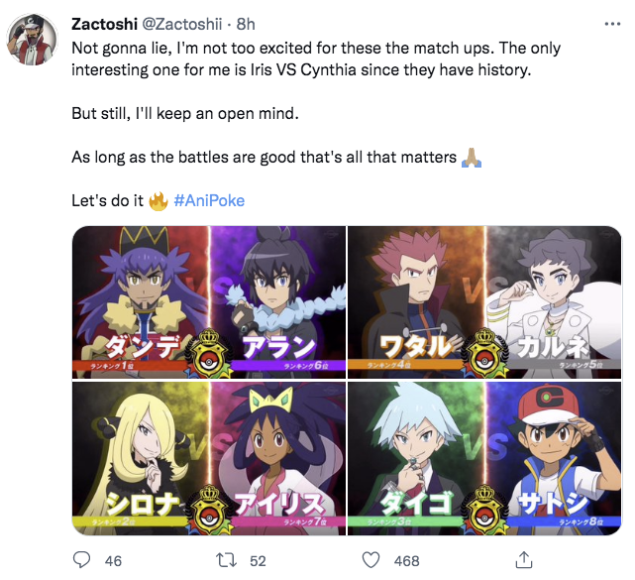Open the three-dot more options menu
The height and width of the screenshot is (580, 635).
coord(612,24)
